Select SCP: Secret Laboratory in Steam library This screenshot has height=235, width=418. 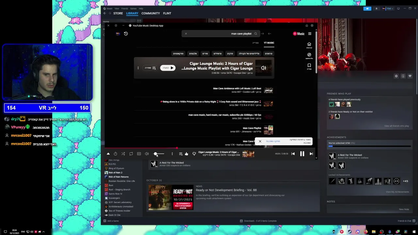tap(120, 202)
